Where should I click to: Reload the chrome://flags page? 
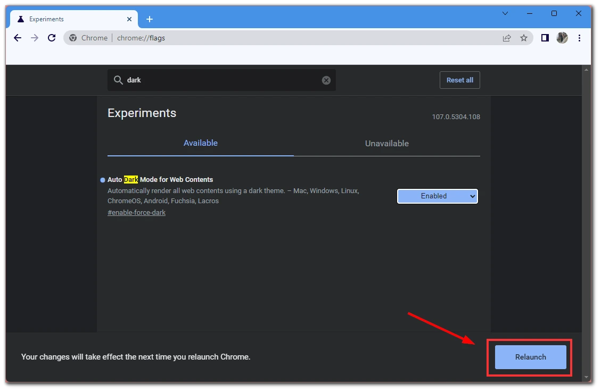pos(52,38)
